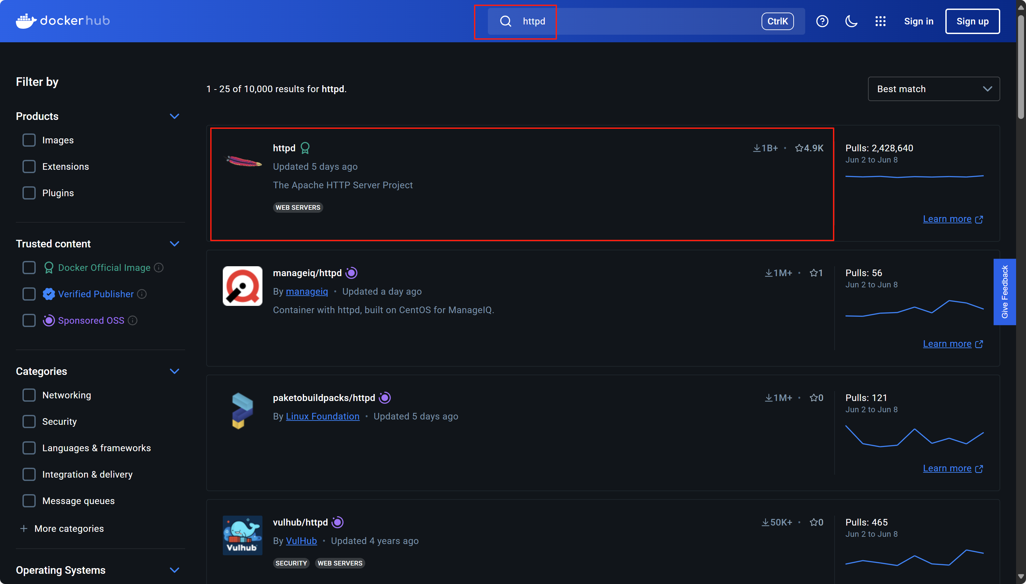The width and height of the screenshot is (1026, 584).
Task: Click Learn more on manageiq/httpd card
Action: point(947,344)
